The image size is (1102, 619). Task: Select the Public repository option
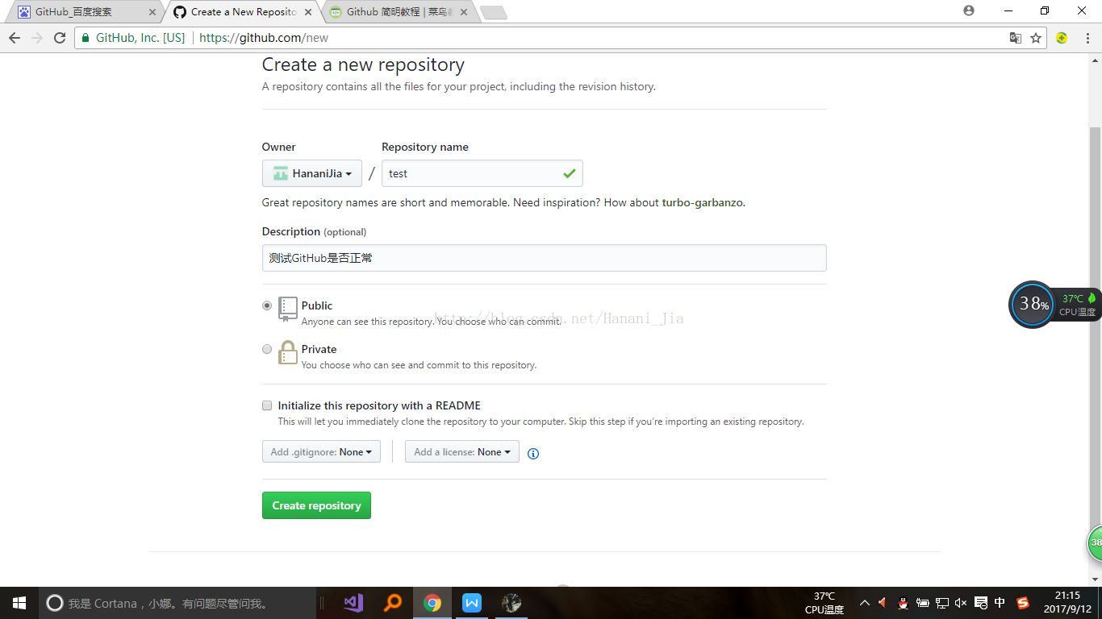click(x=267, y=305)
